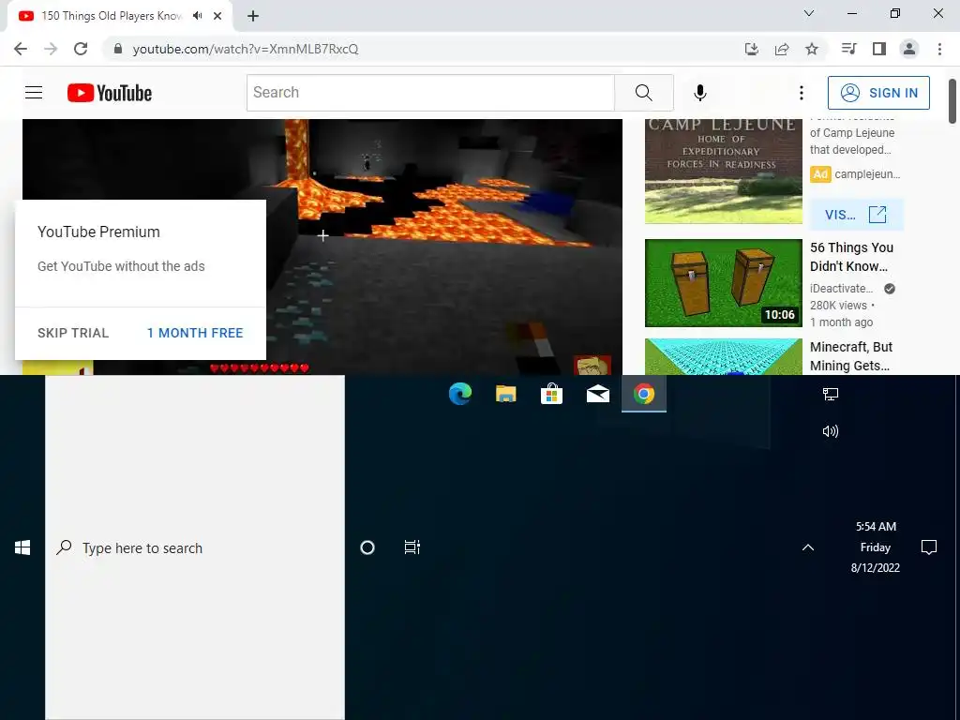
Task: Click the padlock site info icon
Action: pyautogui.click(x=118, y=49)
